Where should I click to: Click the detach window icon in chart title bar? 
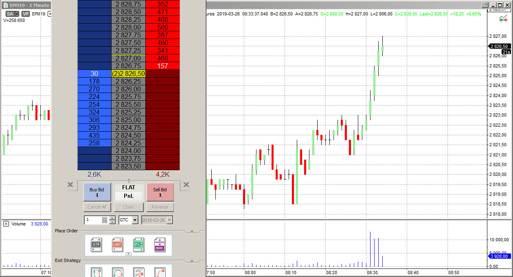click(x=484, y=5)
